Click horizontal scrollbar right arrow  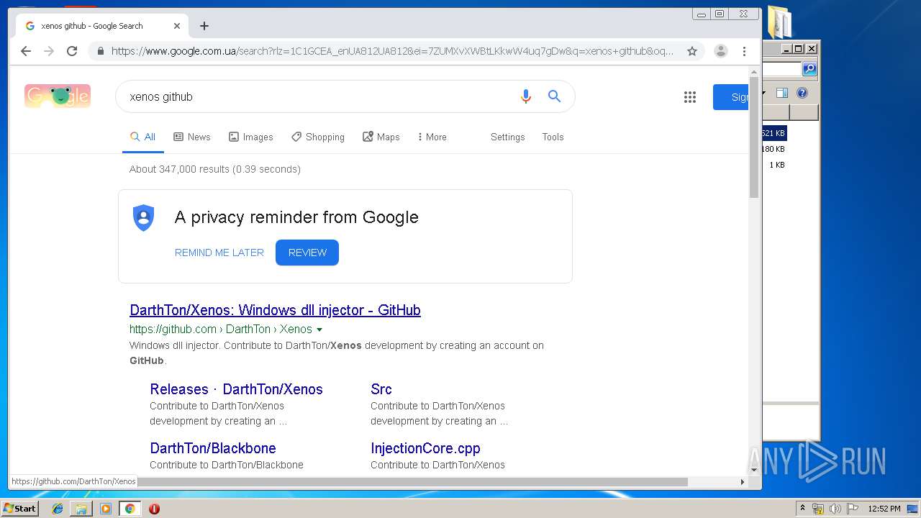point(743,481)
